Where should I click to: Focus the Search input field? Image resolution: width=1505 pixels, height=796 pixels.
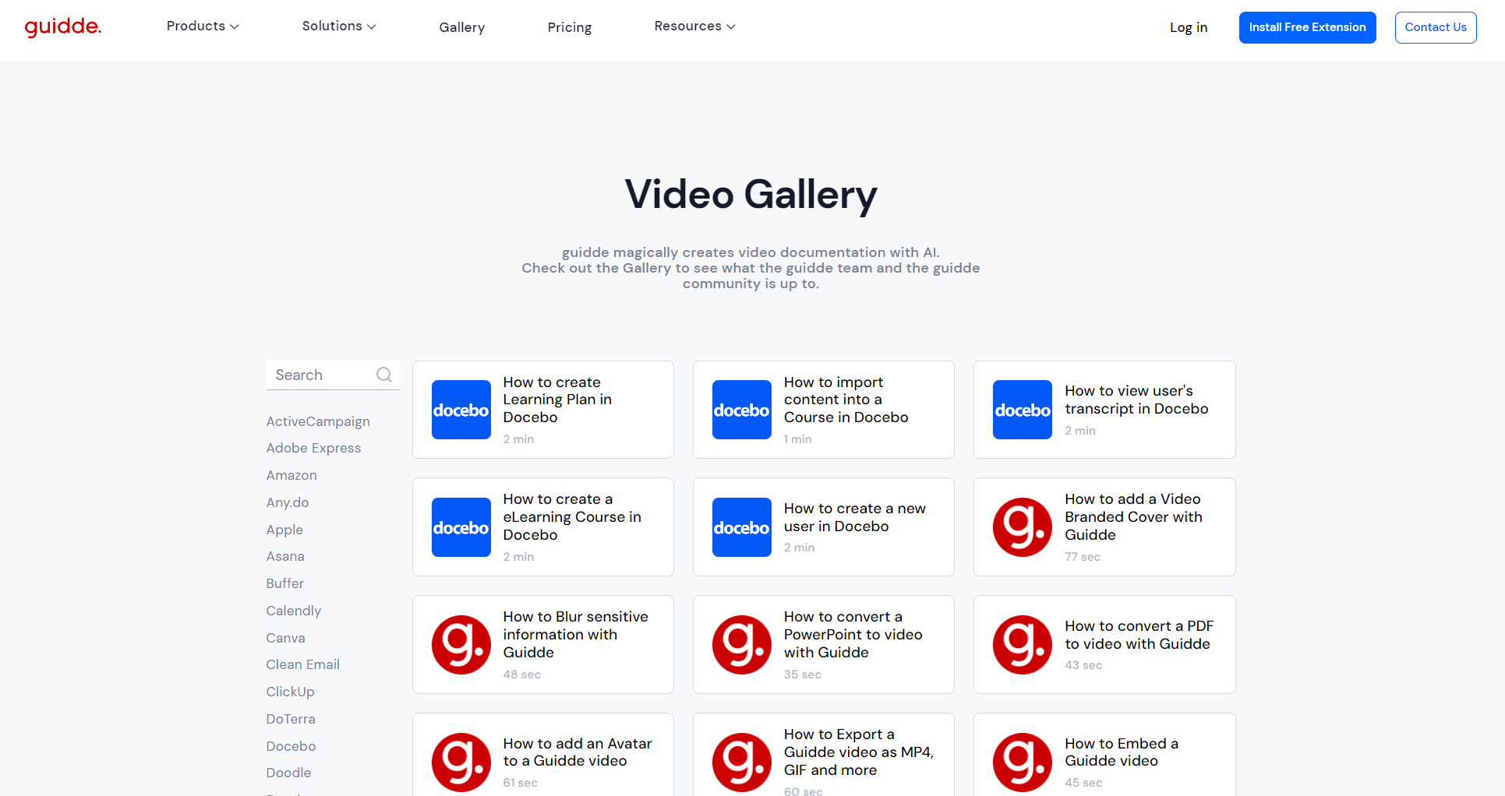pos(321,375)
